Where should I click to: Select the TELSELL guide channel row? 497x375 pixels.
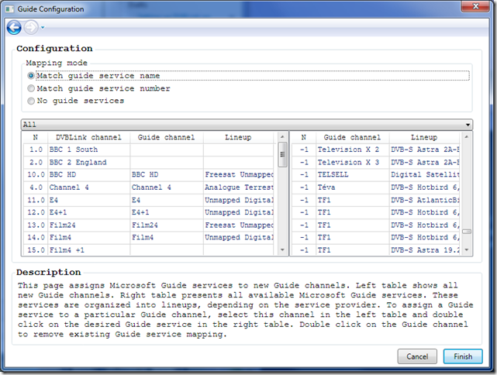click(x=375, y=174)
